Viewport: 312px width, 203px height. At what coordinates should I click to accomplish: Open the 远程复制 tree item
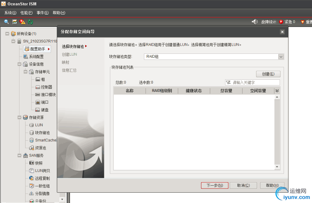click(39, 178)
